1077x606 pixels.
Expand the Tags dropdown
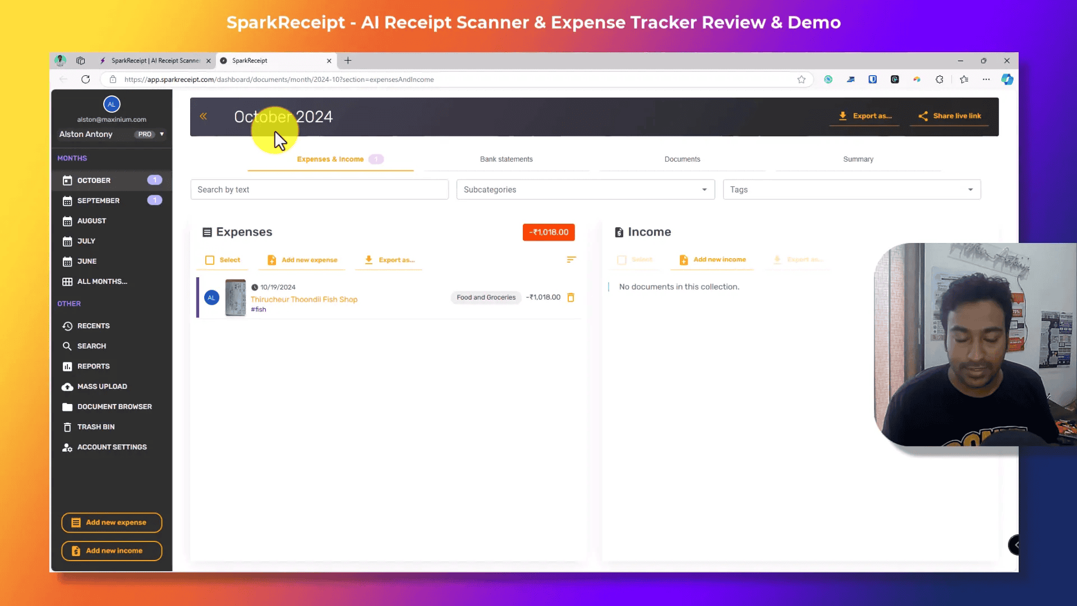852,190
